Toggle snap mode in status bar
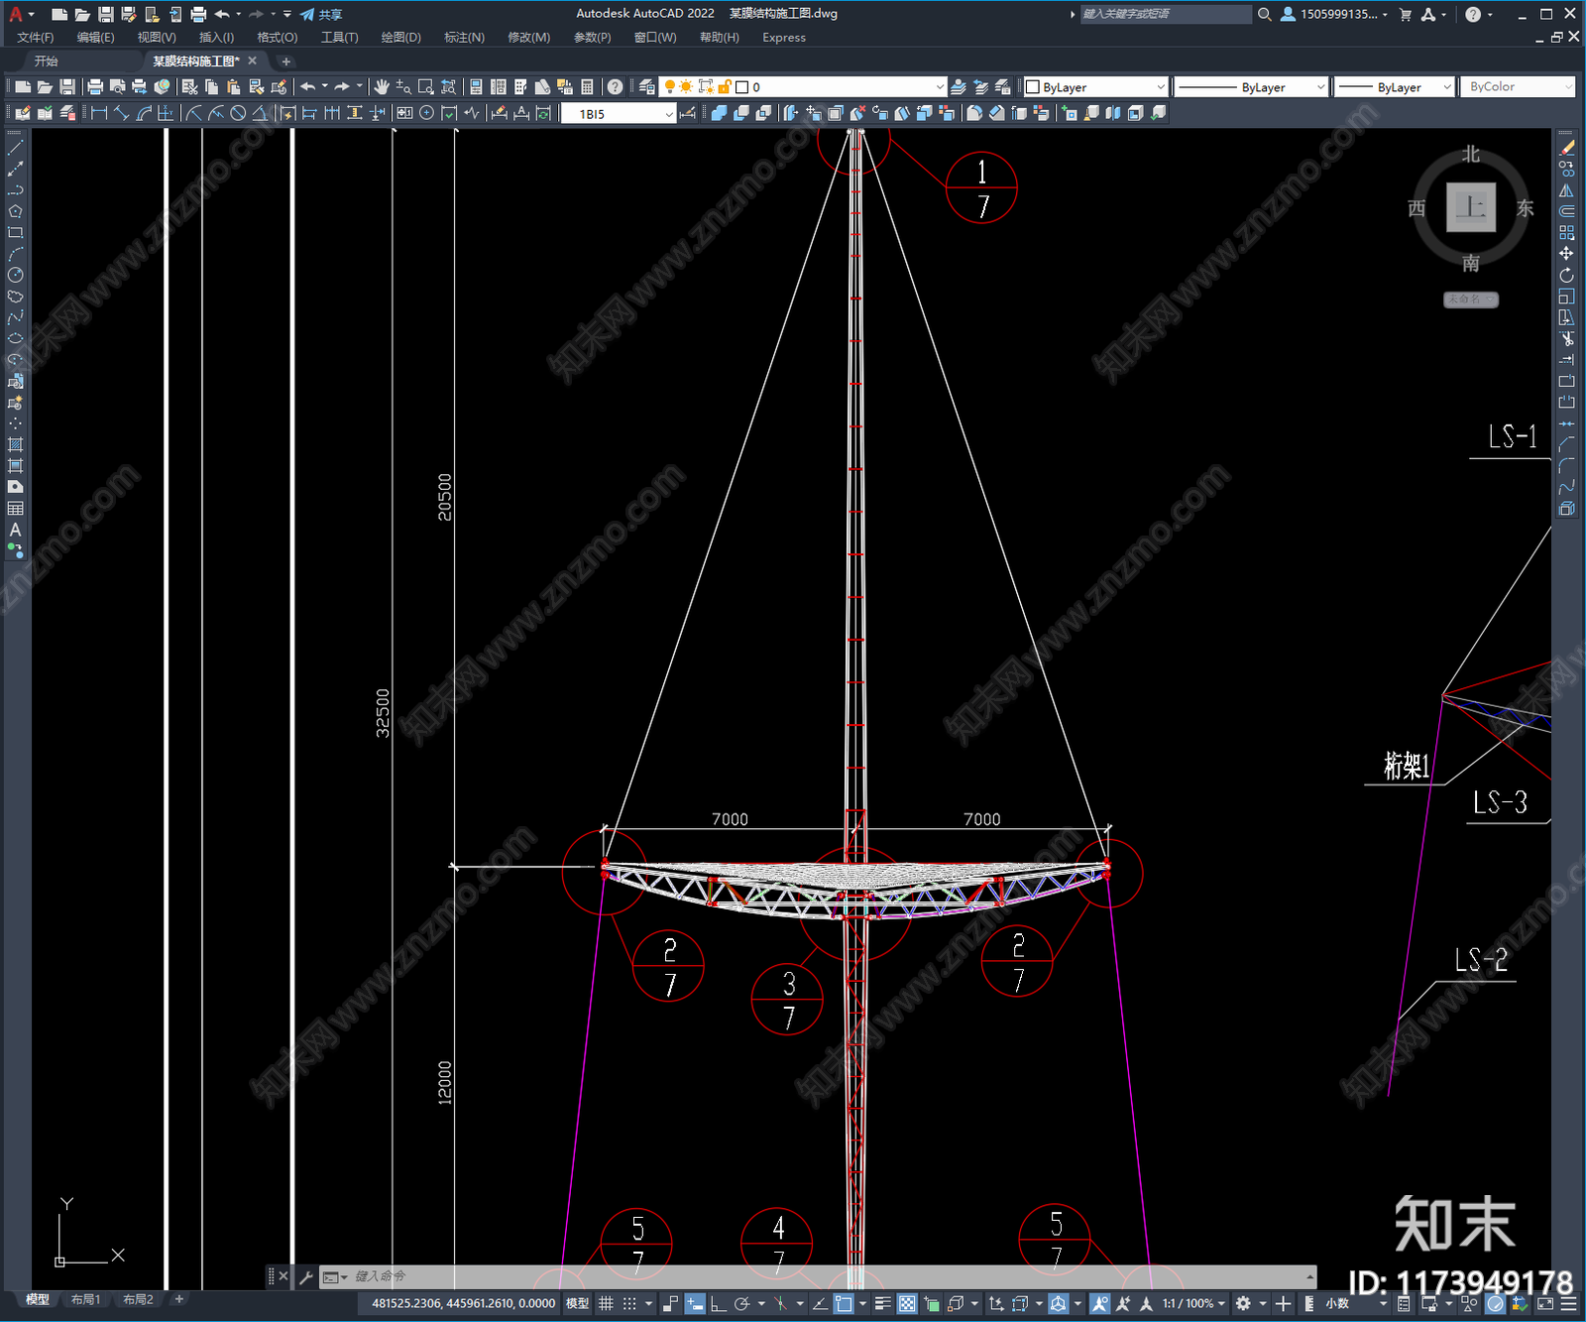The height and width of the screenshot is (1322, 1586). (629, 1303)
